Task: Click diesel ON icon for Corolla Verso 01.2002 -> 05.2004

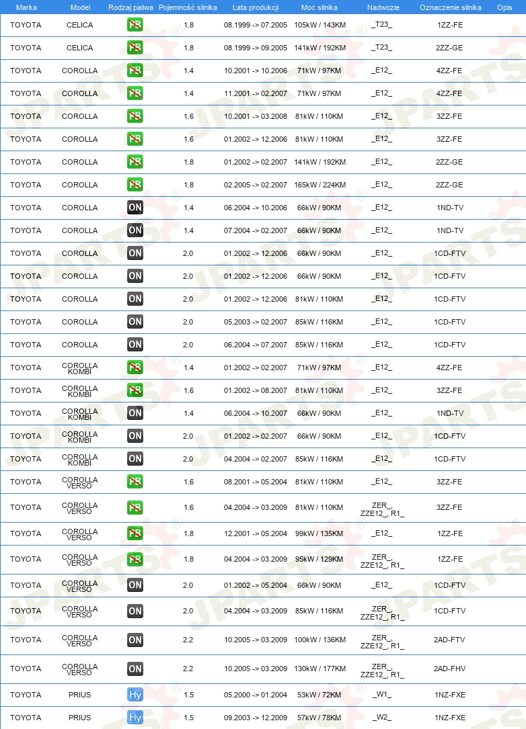Action: tap(135, 585)
